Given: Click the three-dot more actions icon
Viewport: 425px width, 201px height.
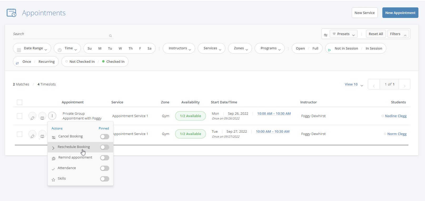Looking at the screenshot, I should pos(52,116).
